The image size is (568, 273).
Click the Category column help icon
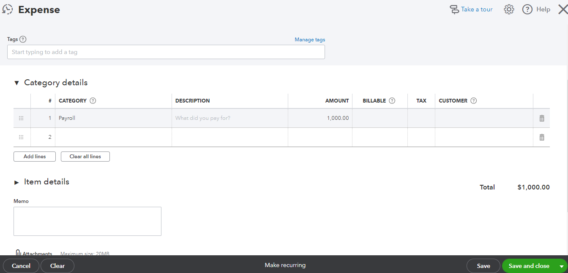pyautogui.click(x=93, y=101)
